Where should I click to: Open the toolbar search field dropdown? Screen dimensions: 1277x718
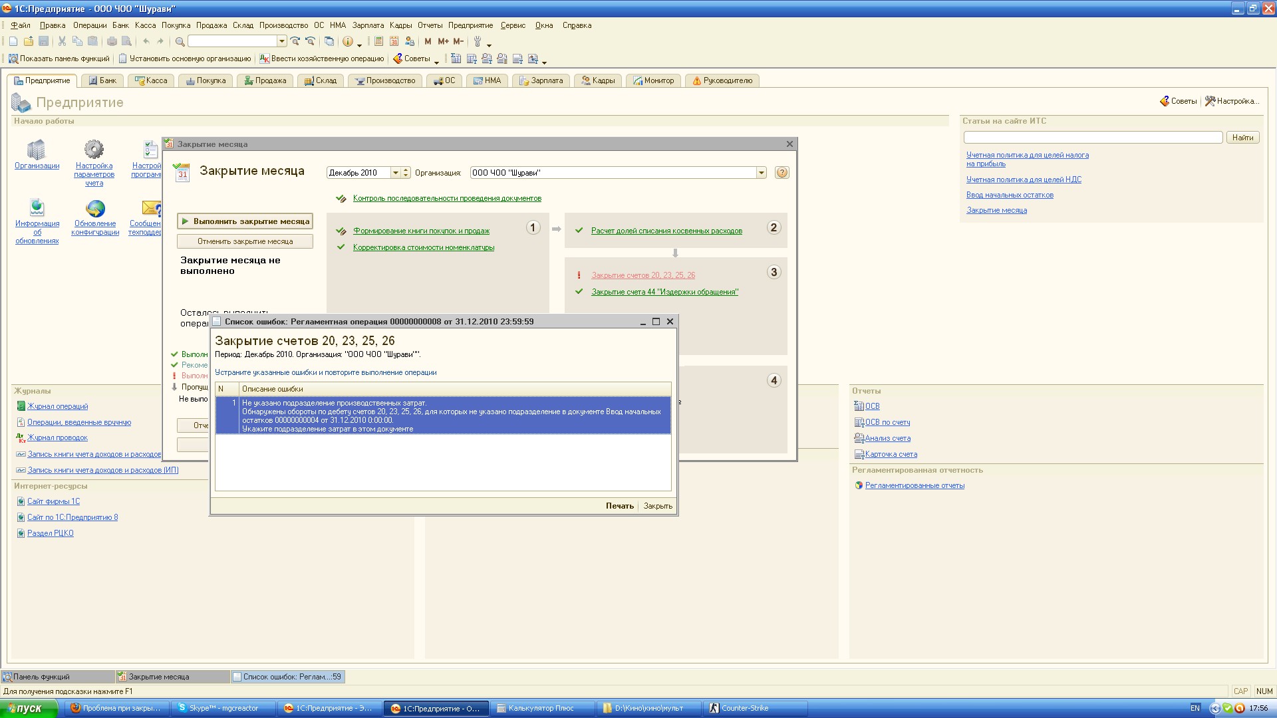[281, 41]
